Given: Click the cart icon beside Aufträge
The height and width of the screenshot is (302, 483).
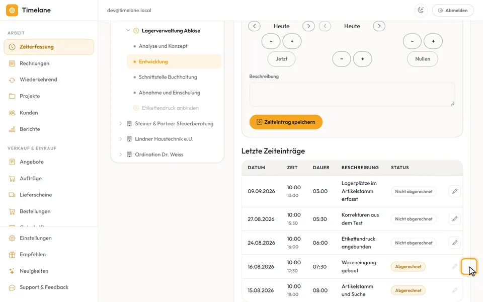Looking at the screenshot, I should [x=12, y=178].
